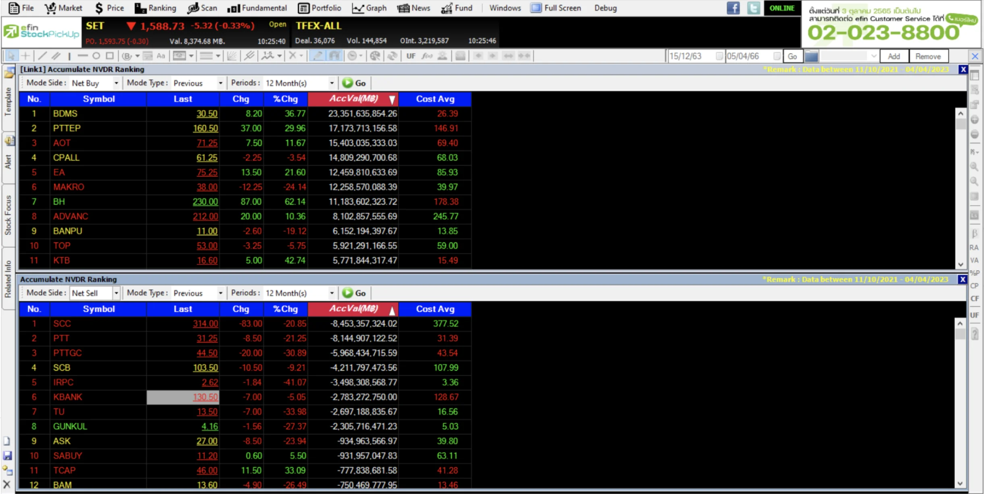Select the circle drawing tool
The image size is (984, 494).
(x=96, y=56)
